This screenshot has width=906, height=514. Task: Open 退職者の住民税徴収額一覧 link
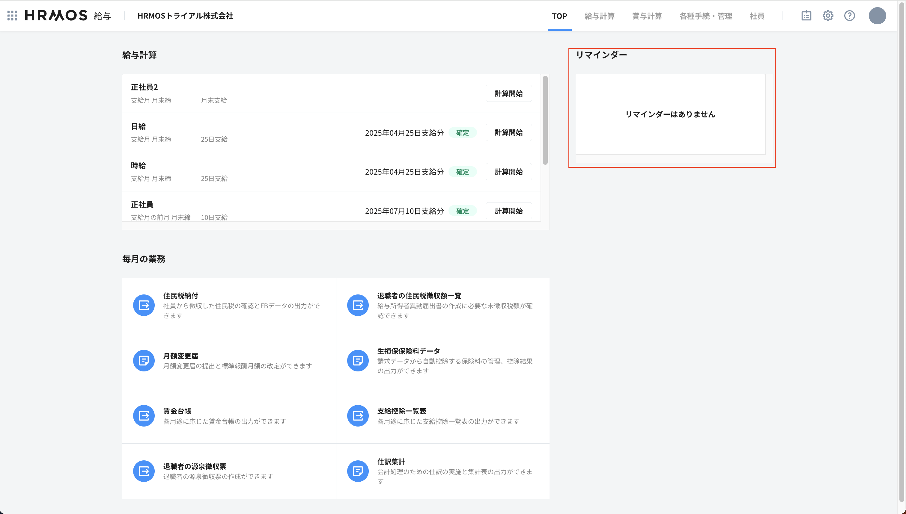pos(419,295)
